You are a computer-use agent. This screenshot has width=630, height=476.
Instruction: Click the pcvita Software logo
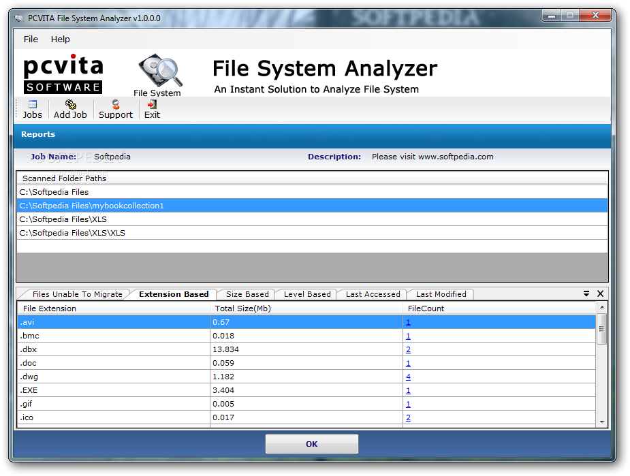[x=63, y=74]
